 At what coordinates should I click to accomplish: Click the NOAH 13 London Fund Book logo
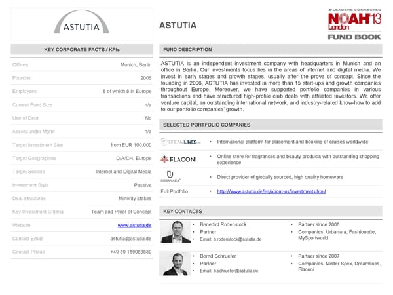(354, 23)
